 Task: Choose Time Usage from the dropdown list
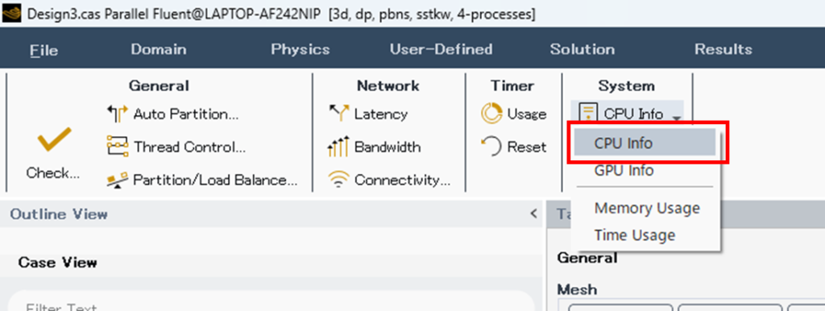tap(645, 235)
